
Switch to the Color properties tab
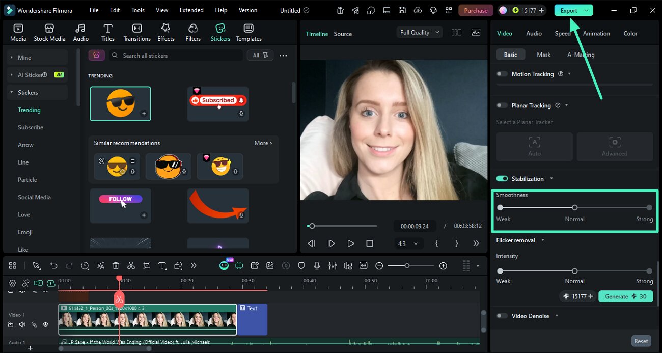click(630, 33)
